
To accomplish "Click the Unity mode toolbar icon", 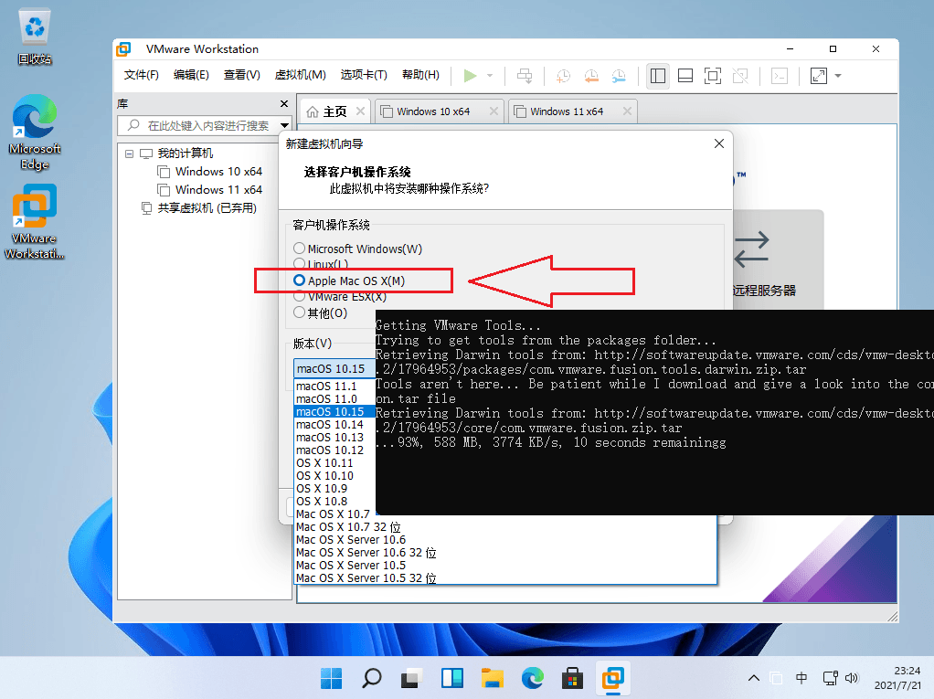I will click(740, 76).
